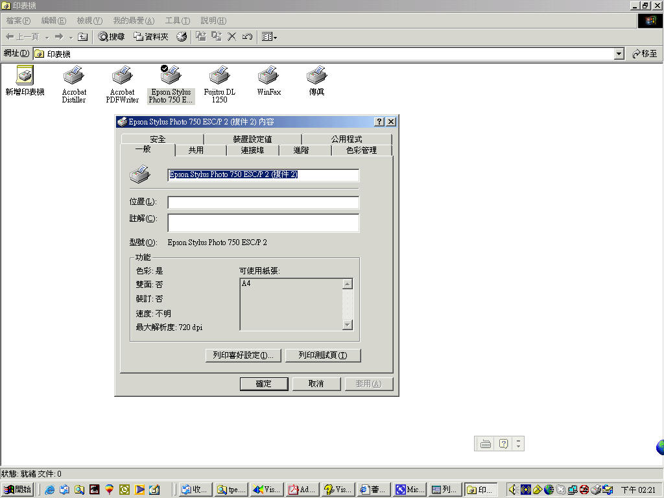The image size is (664, 498).
Task: Click the 確定 OK button
Action: pos(264,384)
